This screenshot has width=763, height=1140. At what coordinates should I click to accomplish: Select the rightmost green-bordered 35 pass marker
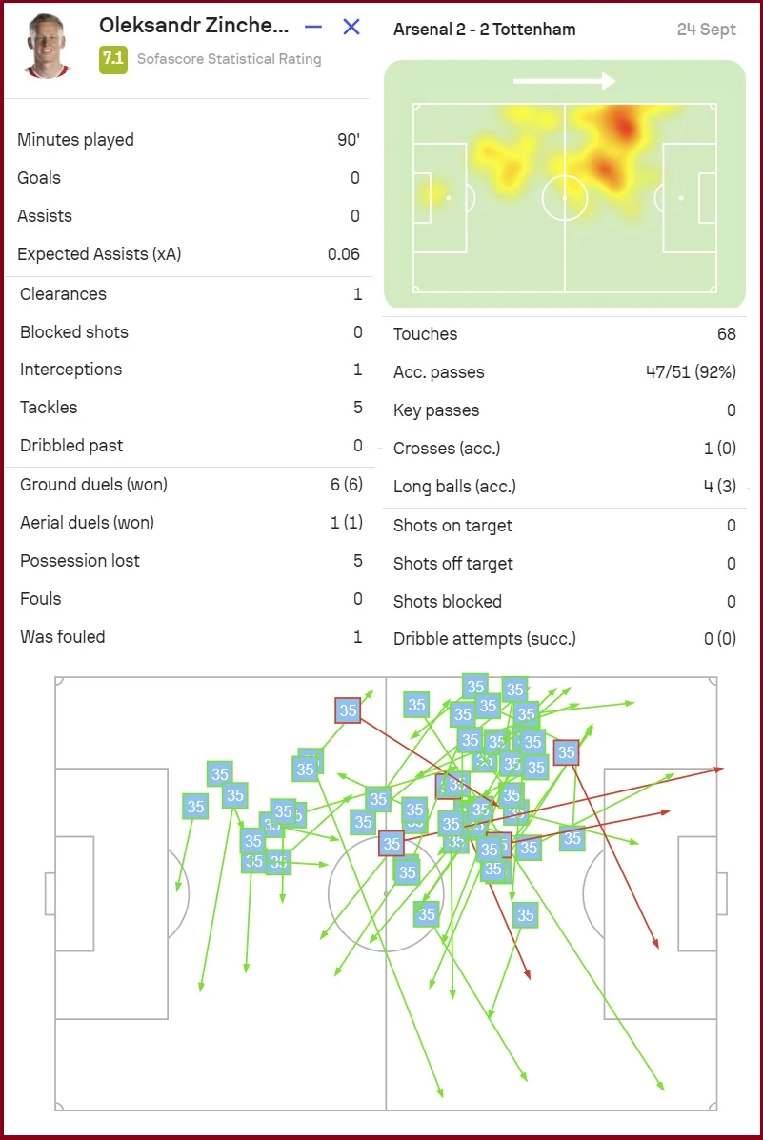point(572,838)
